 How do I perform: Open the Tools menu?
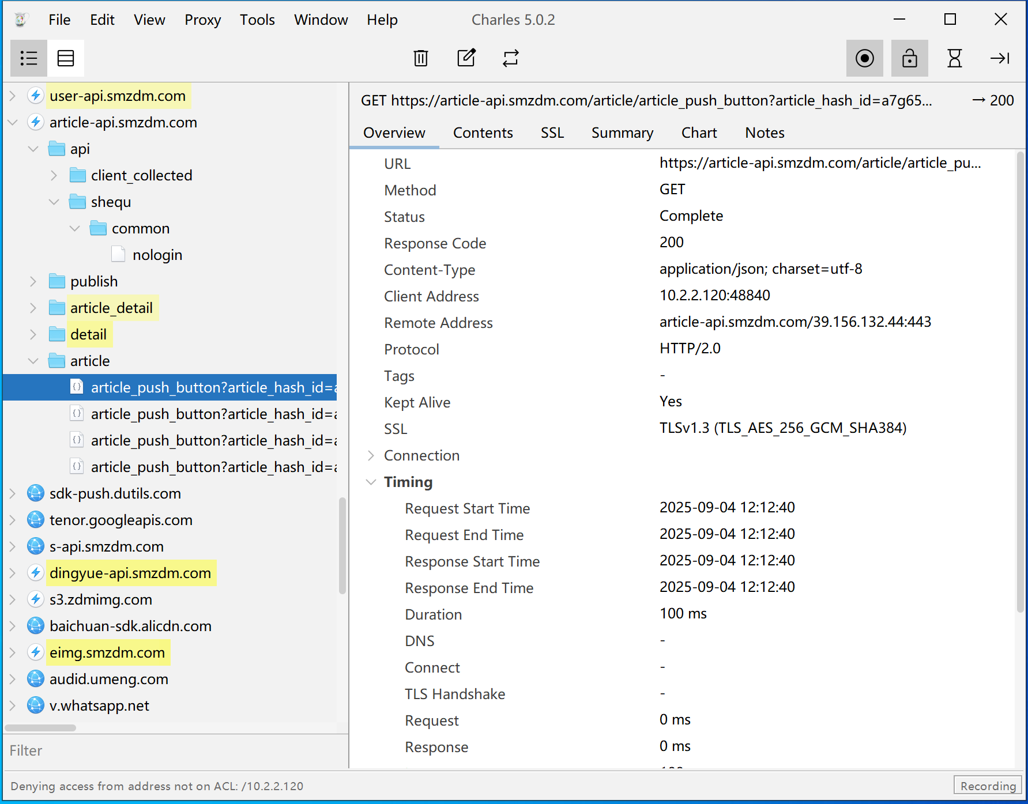pos(257,20)
